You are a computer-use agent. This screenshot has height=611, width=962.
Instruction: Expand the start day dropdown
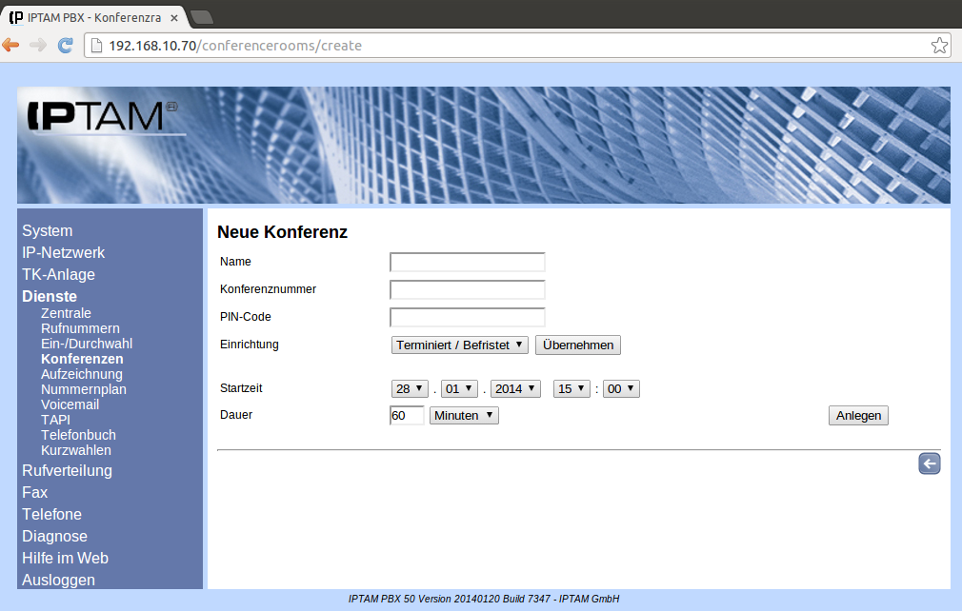[410, 388]
